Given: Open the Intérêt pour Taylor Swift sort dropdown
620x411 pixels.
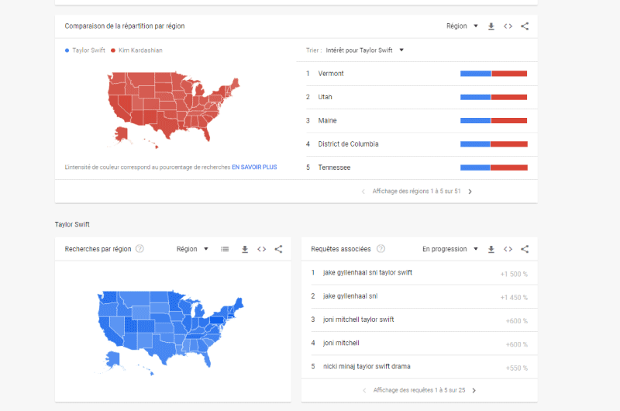Looking at the screenshot, I should (x=364, y=50).
